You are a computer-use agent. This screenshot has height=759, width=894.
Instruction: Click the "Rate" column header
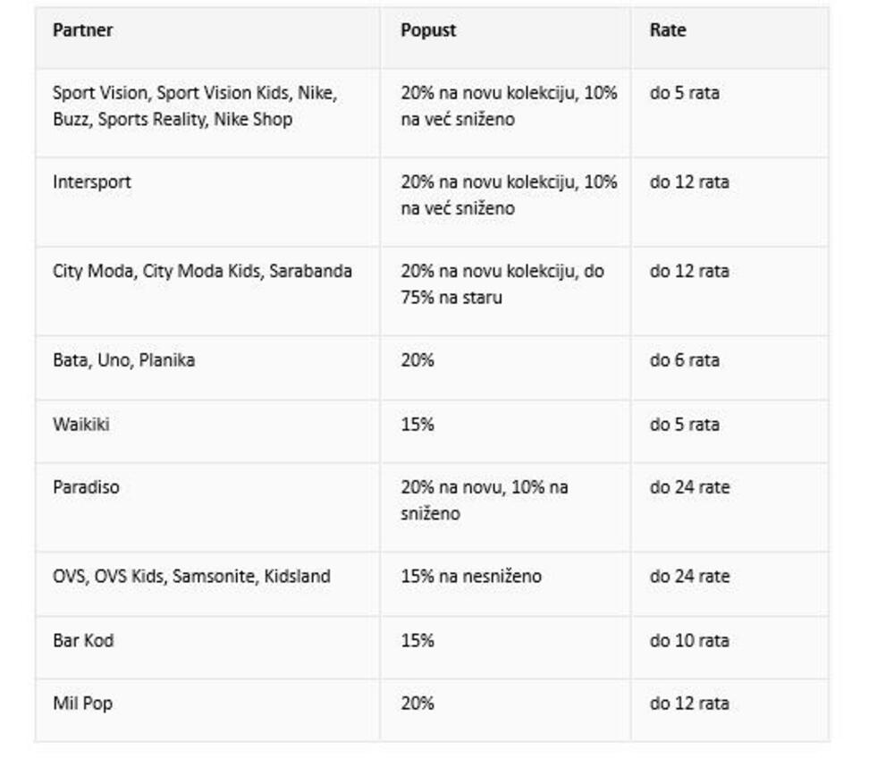pyautogui.click(x=668, y=30)
